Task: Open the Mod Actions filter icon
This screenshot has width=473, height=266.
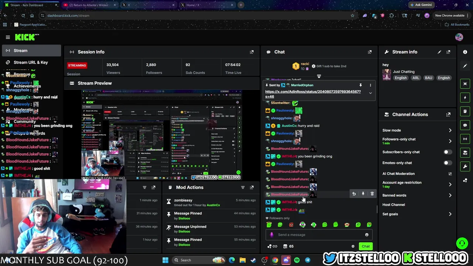Action: coord(243,187)
